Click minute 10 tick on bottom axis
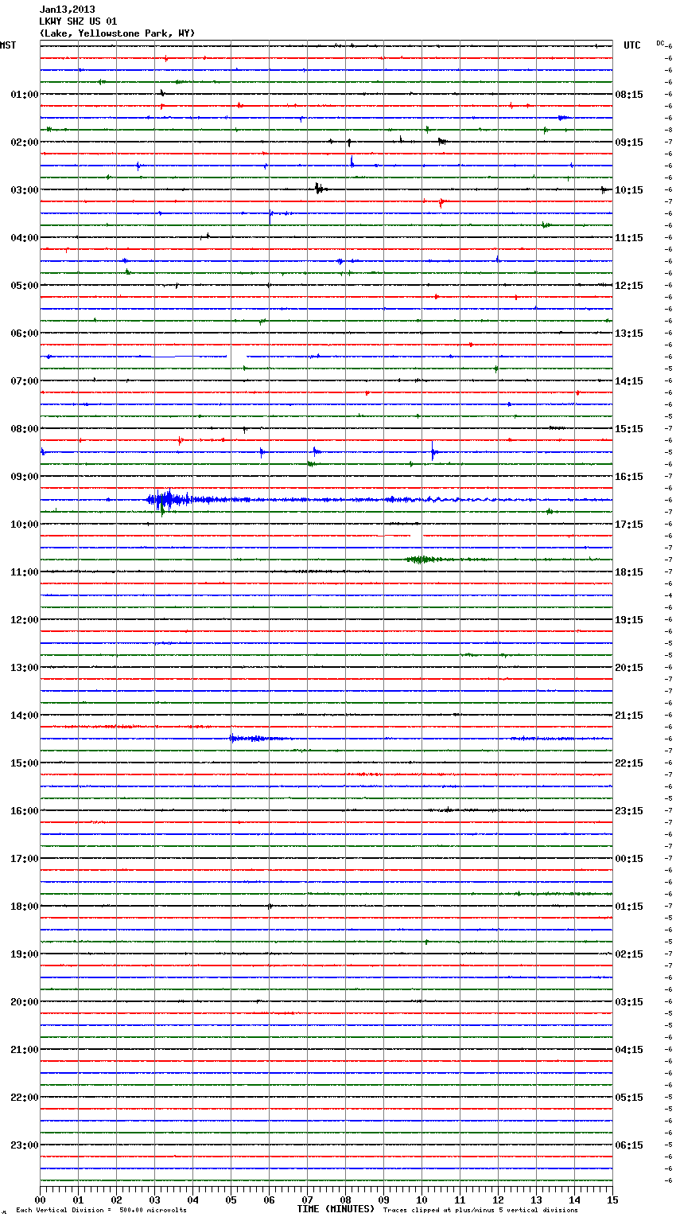The width and height of the screenshot is (676, 1221). (x=422, y=1200)
